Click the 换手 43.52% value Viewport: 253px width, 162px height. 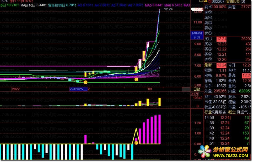click(220, 97)
